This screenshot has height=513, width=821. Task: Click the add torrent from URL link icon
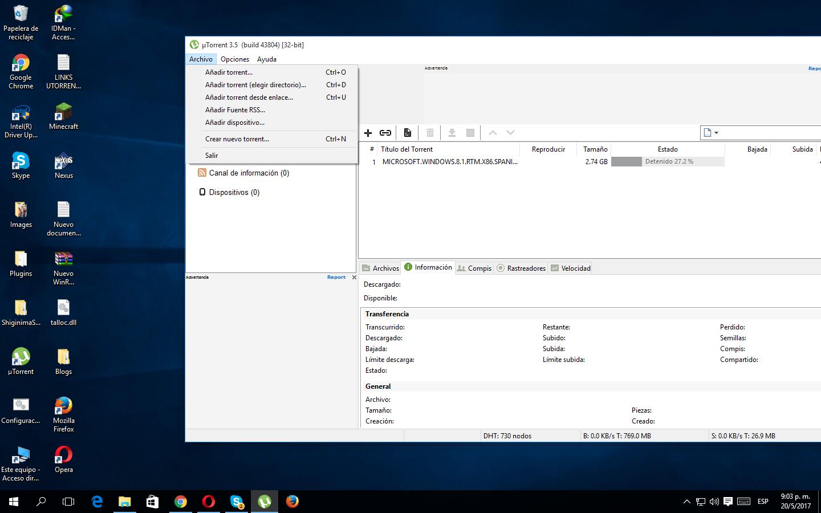(385, 133)
